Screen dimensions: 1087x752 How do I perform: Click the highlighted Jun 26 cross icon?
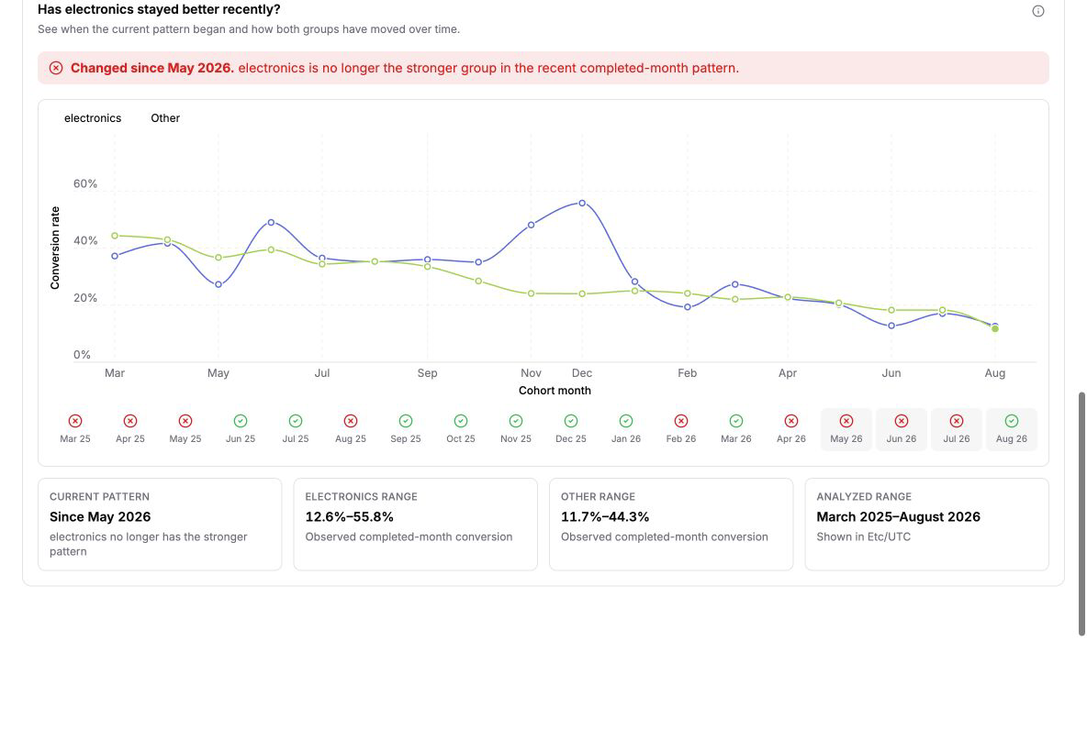902,421
